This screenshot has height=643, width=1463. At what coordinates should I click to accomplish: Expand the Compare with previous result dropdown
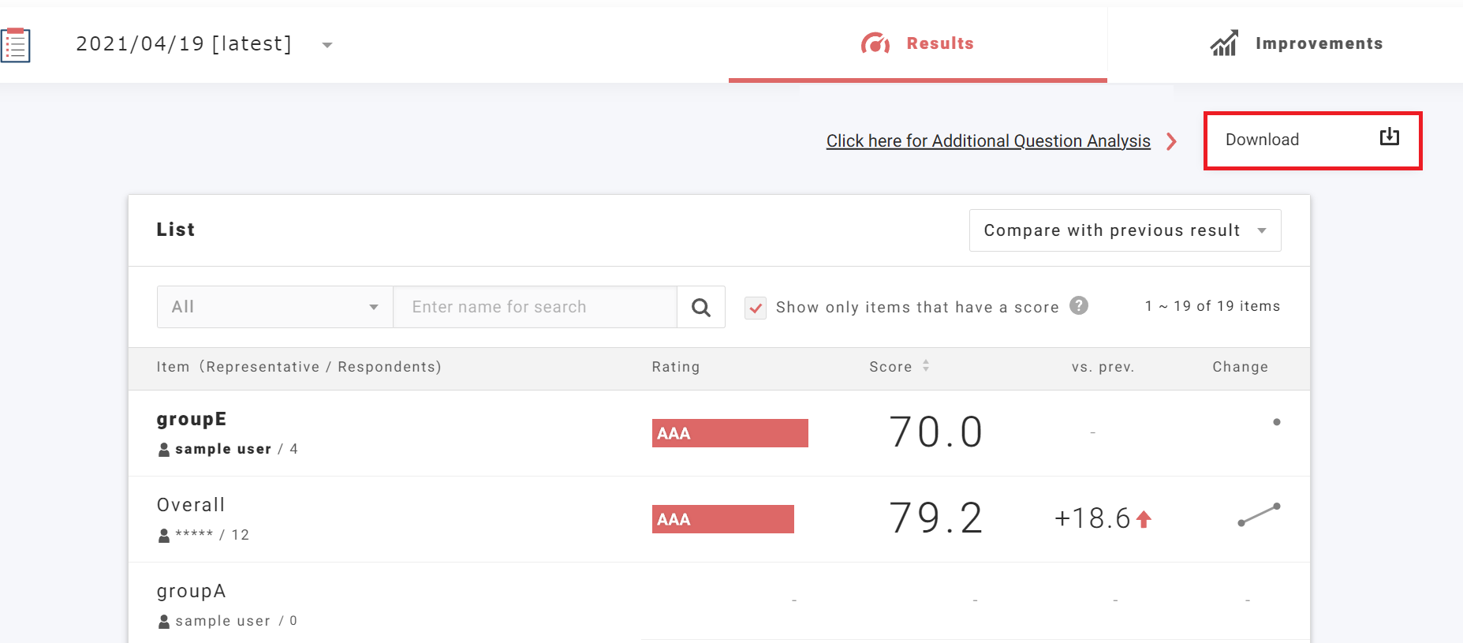[x=1124, y=230]
